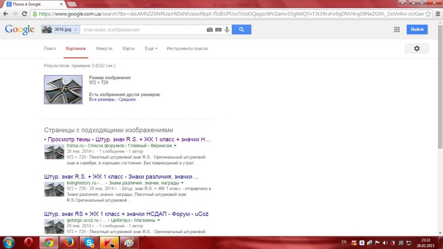Image resolution: width=443 pixels, height=249 pixels.
Task: Open the on-screen keyboard icon
Action: pos(218,29)
